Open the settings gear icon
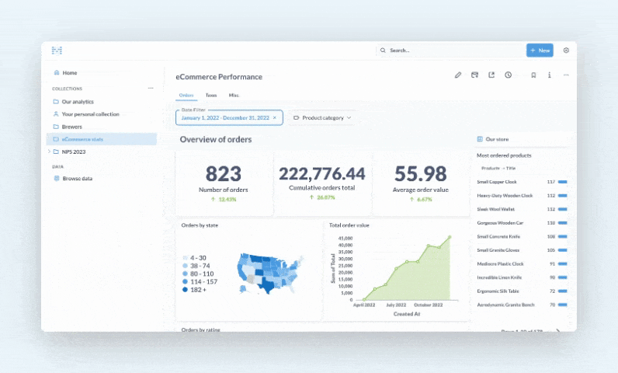This screenshot has width=618, height=373. [x=566, y=51]
